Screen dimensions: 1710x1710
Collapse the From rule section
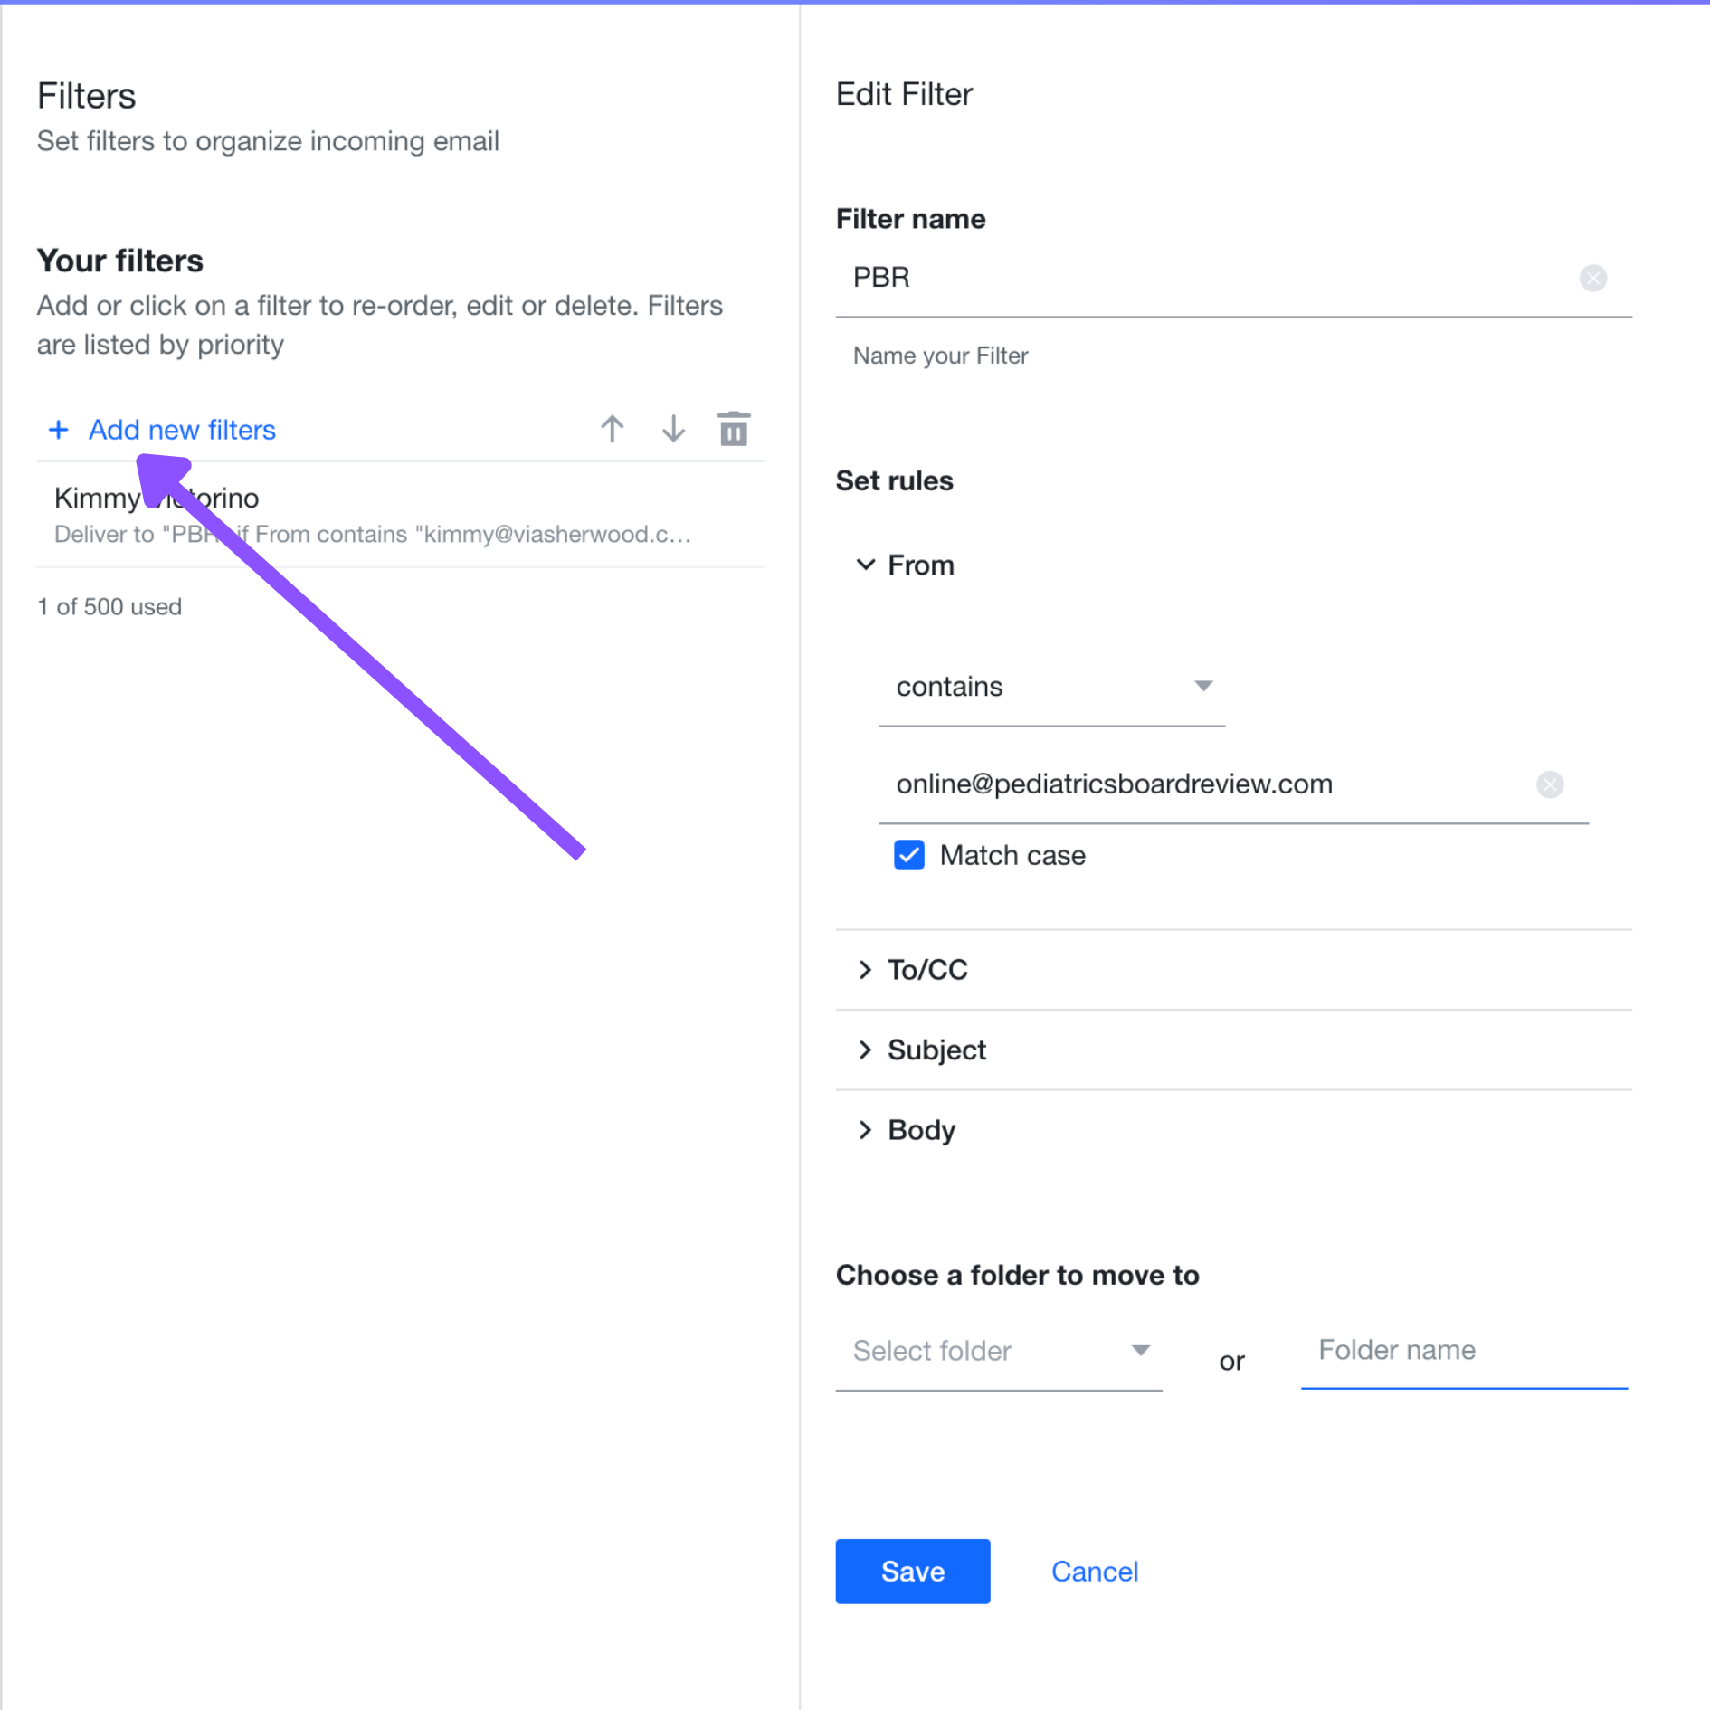point(865,565)
